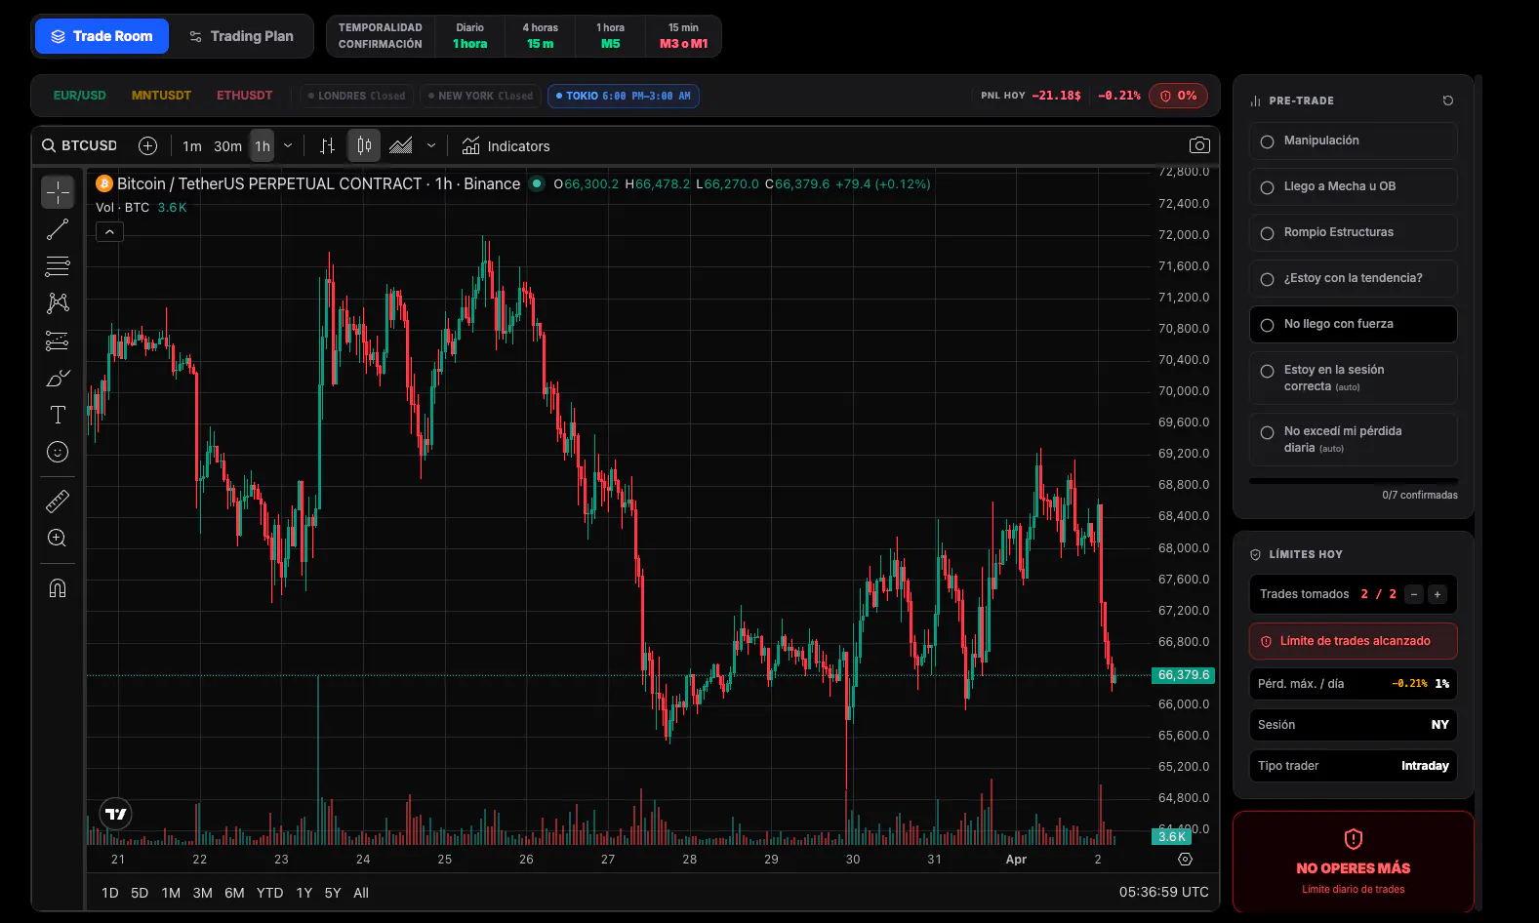Switch to bars chart style
The image size is (1539, 923).
pyautogui.click(x=327, y=145)
